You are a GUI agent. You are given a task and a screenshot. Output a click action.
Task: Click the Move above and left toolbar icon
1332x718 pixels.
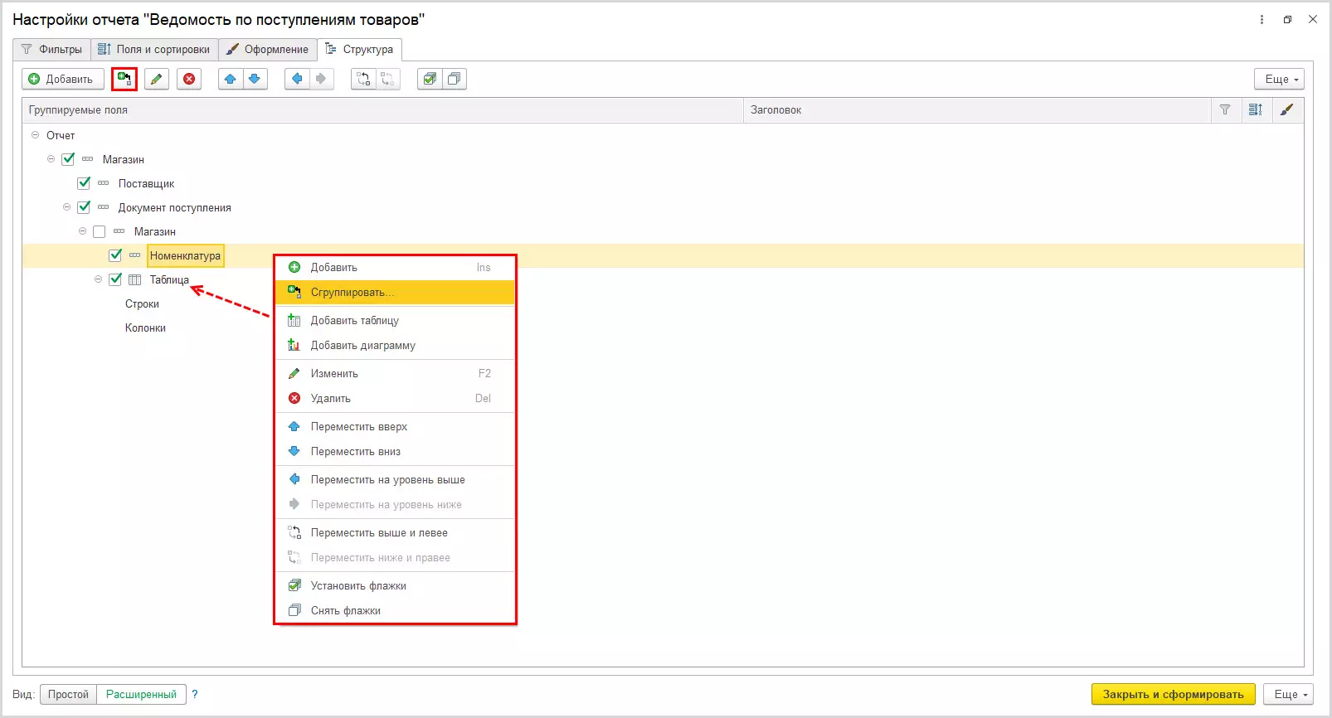[x=363, y=79]
